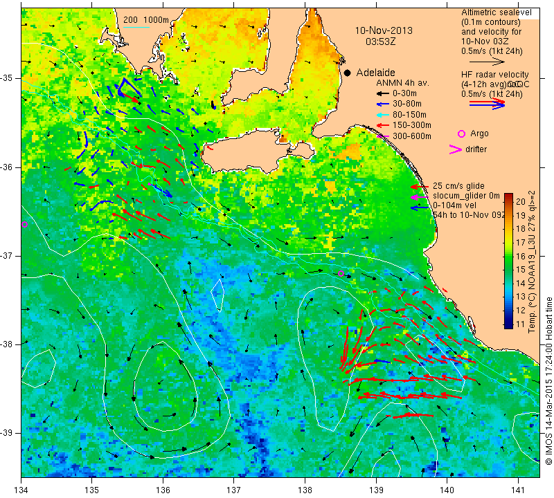Click the magenta 300-600m legend arrow
This screenshot has width=554, height=498.
tap(383, 136)
